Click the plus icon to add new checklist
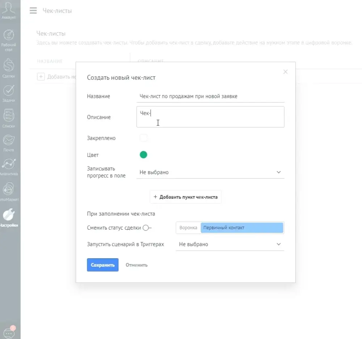362x339 pixels. [x=41, y=77]
